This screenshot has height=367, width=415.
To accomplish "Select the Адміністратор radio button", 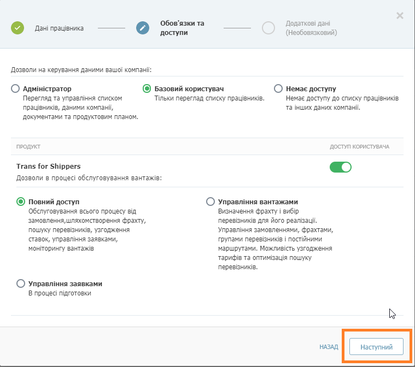I will tap(15, 88).
